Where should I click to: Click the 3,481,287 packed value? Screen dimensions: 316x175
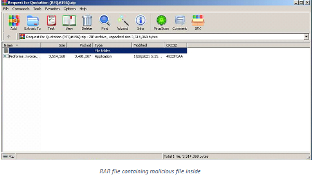click(83, 56)
